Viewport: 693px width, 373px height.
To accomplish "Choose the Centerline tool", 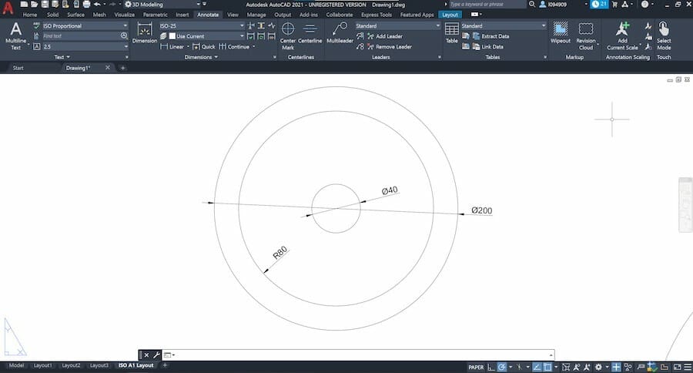I will pos(310,32).
